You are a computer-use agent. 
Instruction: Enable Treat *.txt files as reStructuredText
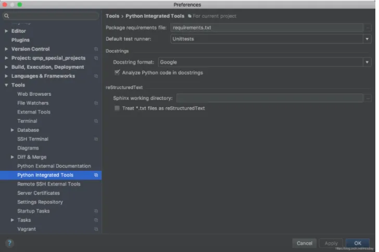pos(117,108)
